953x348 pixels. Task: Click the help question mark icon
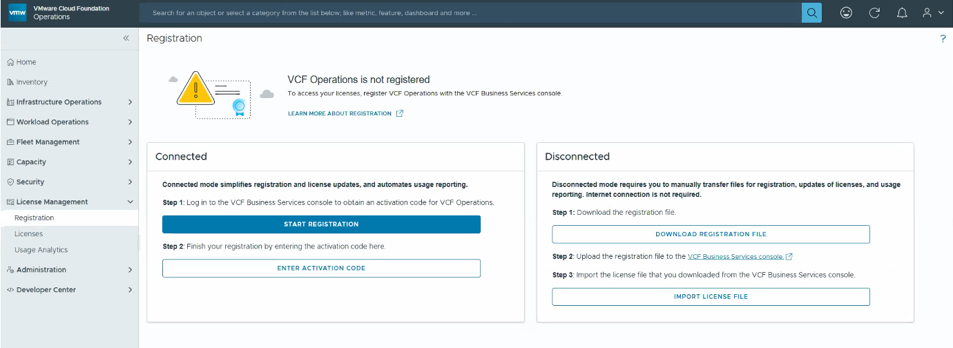coord(943,39)
